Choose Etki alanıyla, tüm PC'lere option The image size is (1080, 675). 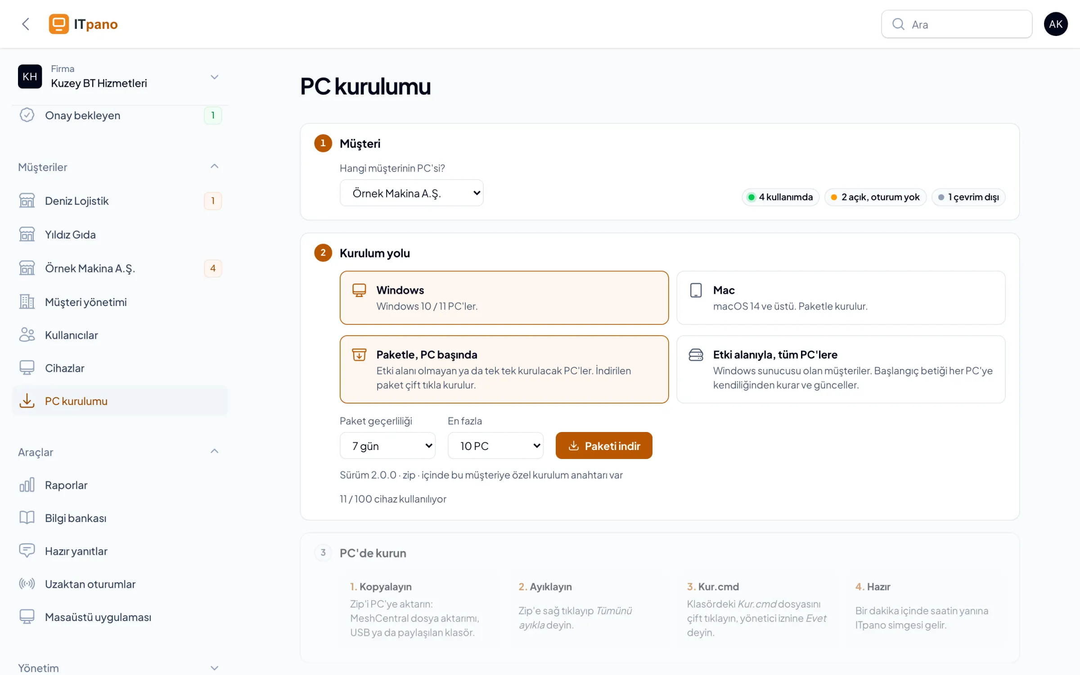pyautogui.click(x=841, y=369)
